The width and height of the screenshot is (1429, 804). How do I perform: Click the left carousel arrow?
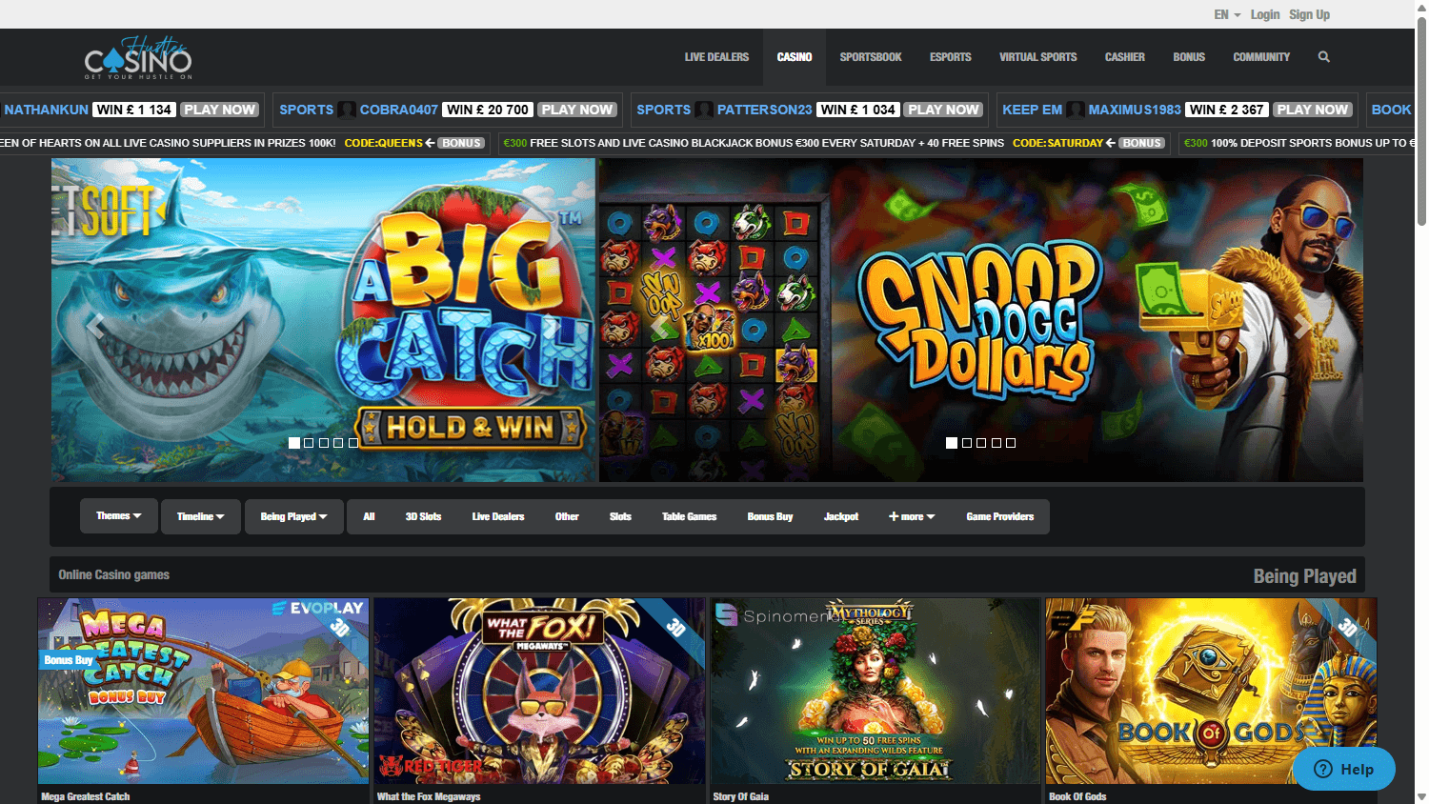click(x=93, y=326)
